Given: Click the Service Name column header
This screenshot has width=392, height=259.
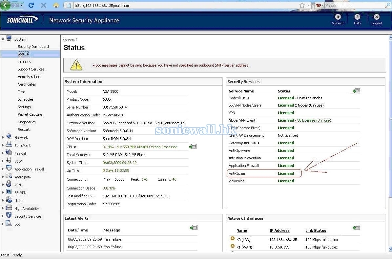Looking at the screenshot, I should tap(241, 91).
